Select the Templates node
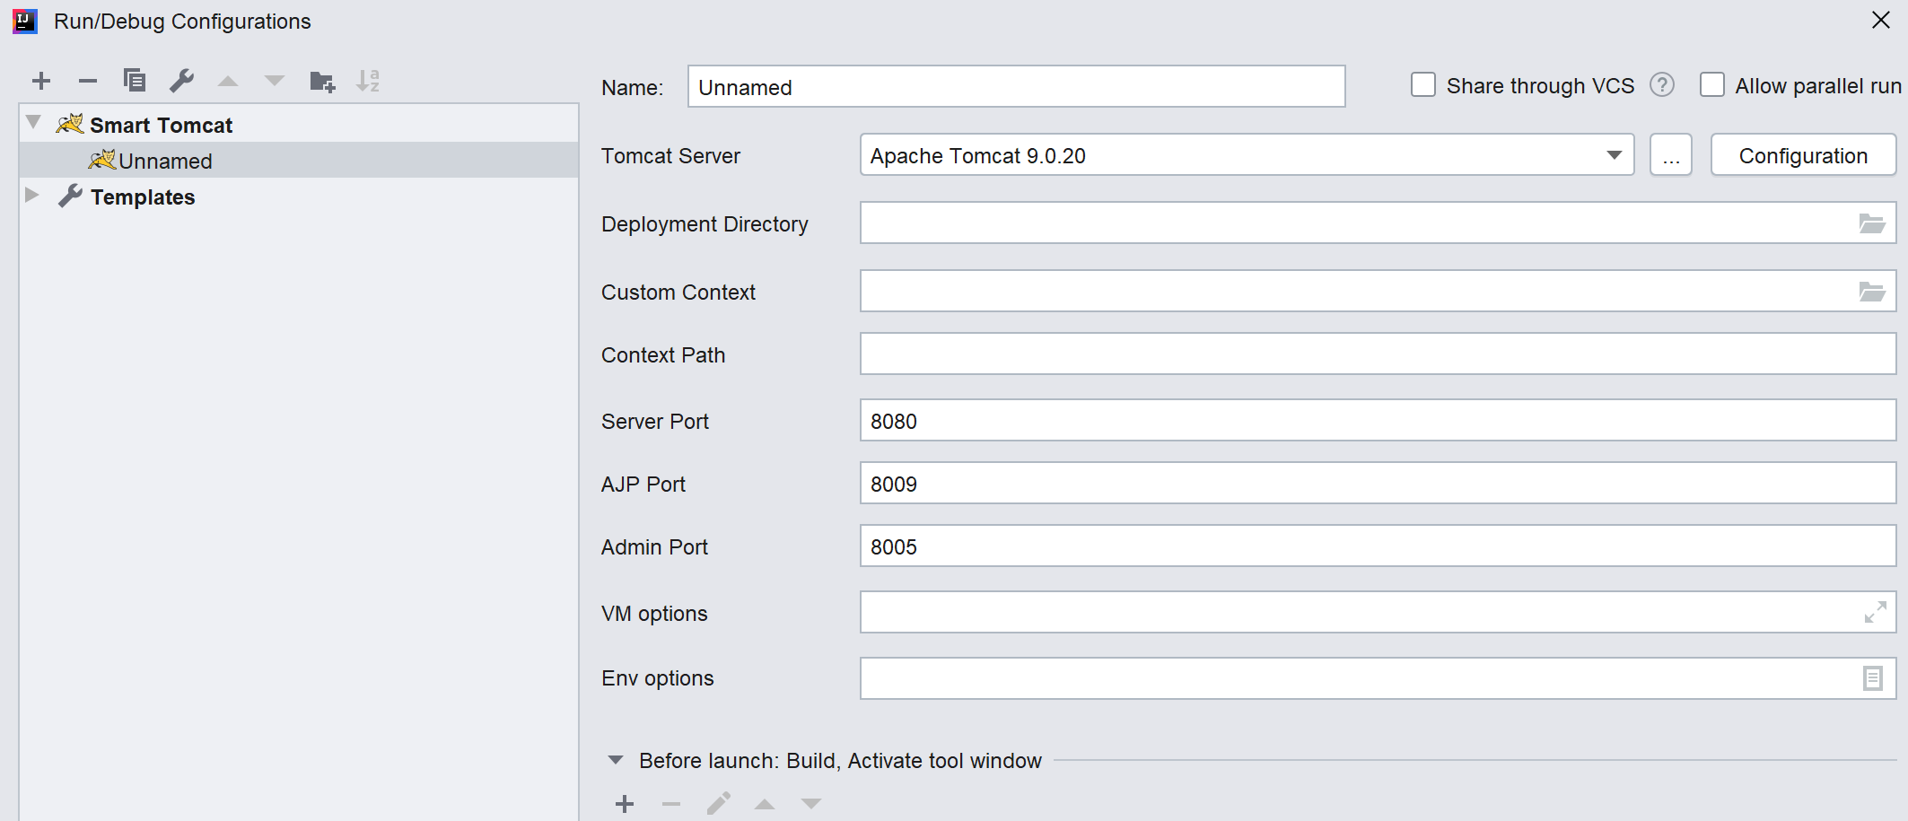The image size is (1908, 821). pos(299,197)
